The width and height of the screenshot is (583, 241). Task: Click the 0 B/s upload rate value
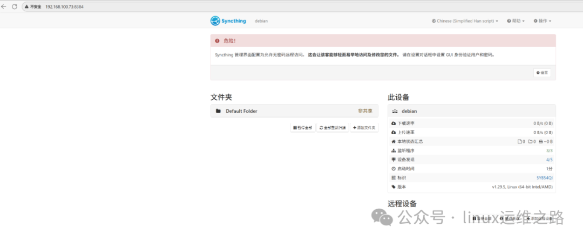click(543, 132)
